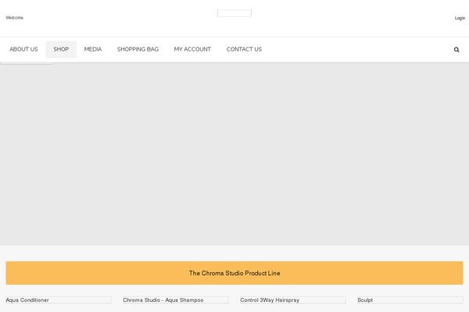View Control 3Way Hairspray product
469x312 pixels.
coord(293,300)
